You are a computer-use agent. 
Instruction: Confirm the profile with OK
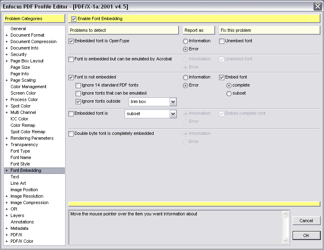point(306,236)
